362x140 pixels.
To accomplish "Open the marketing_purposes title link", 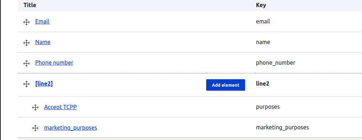I will pos(71,128).
